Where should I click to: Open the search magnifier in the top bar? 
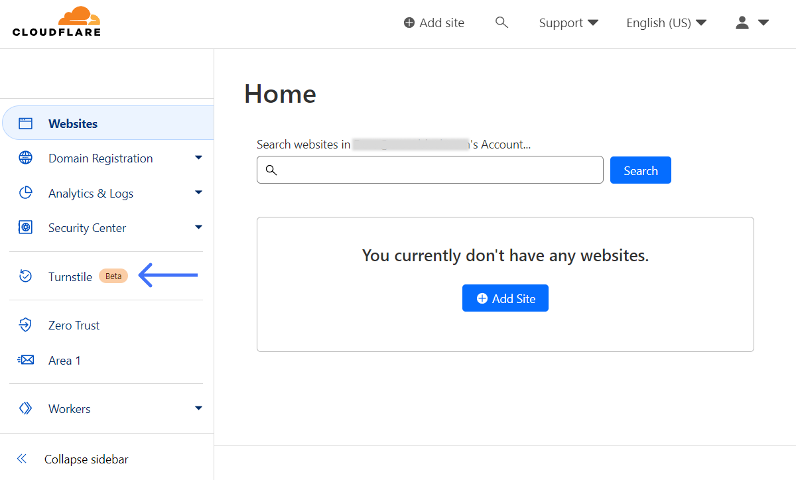tap(501, 22)
